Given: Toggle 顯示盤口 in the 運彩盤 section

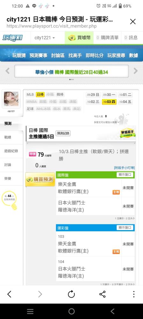Looking at the screenshot, I should 125,228.
